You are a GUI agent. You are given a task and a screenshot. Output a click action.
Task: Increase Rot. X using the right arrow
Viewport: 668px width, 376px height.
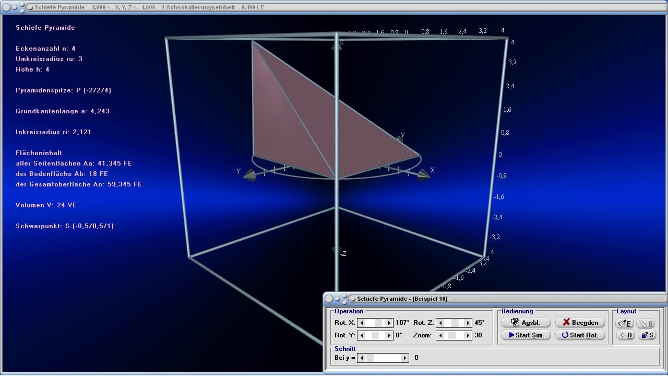click(389, 323)
